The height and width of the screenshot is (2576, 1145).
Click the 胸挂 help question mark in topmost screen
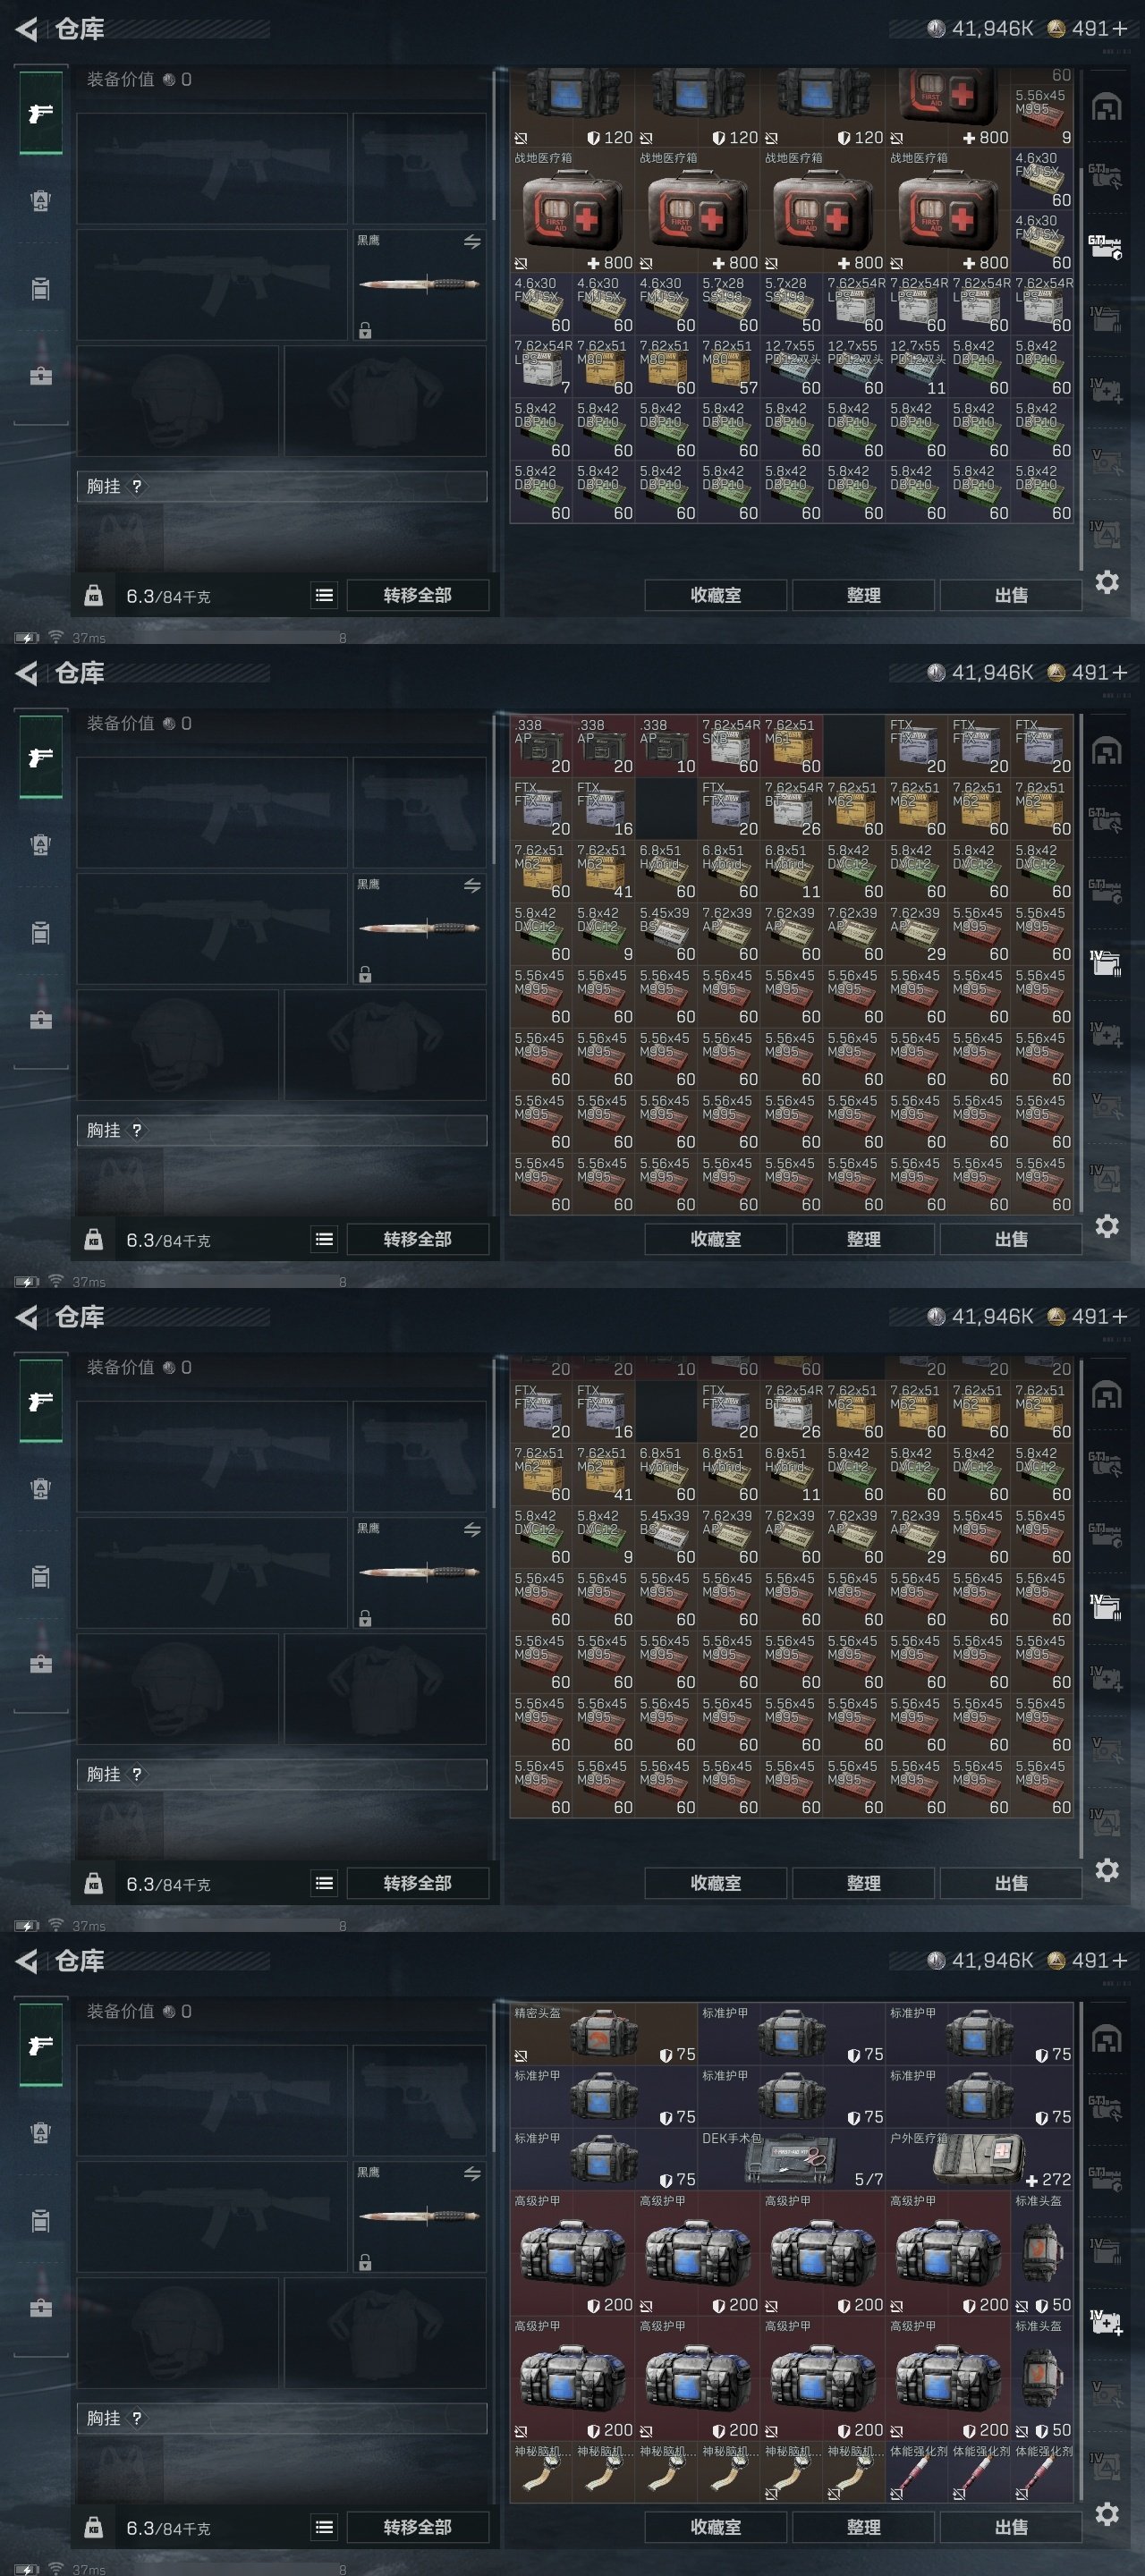point(137,486)
